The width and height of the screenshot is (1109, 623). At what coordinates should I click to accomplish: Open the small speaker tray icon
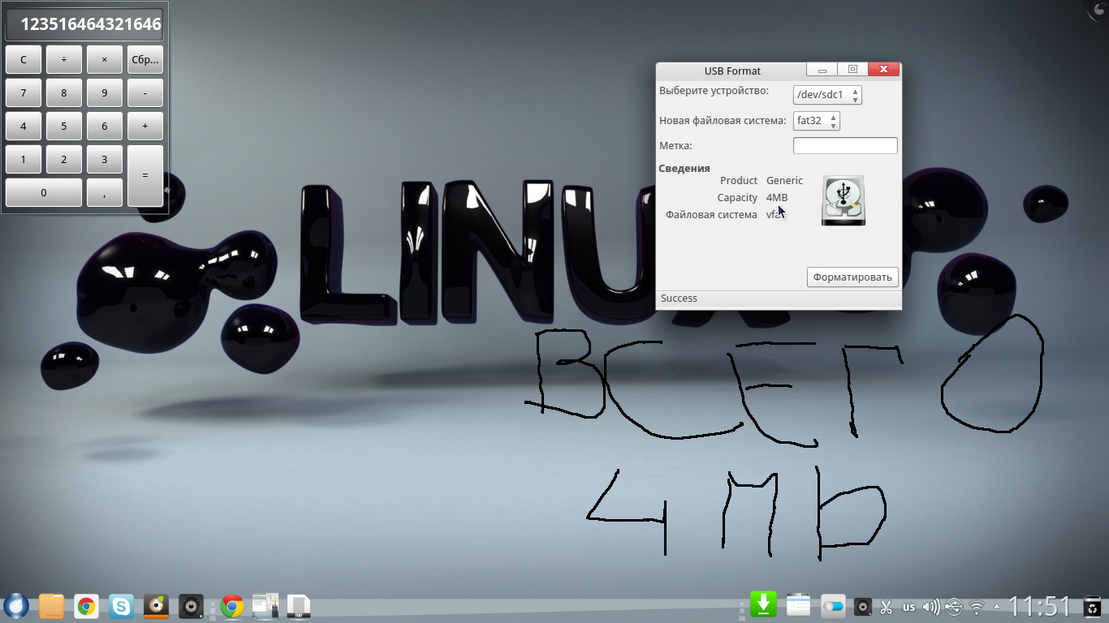click(x=863, y=606)
